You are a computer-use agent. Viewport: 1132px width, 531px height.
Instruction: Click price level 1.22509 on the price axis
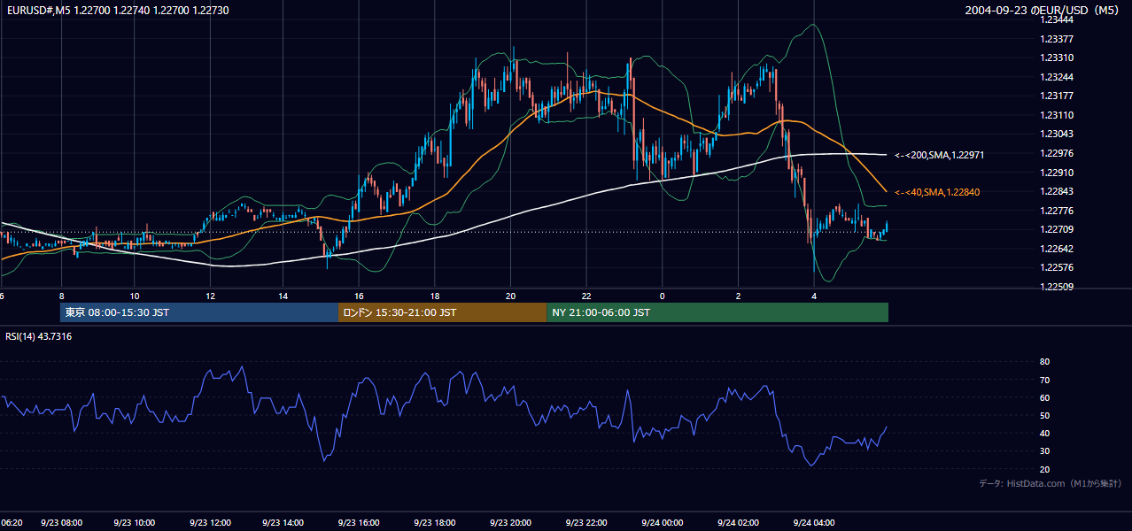point(1056,287)
